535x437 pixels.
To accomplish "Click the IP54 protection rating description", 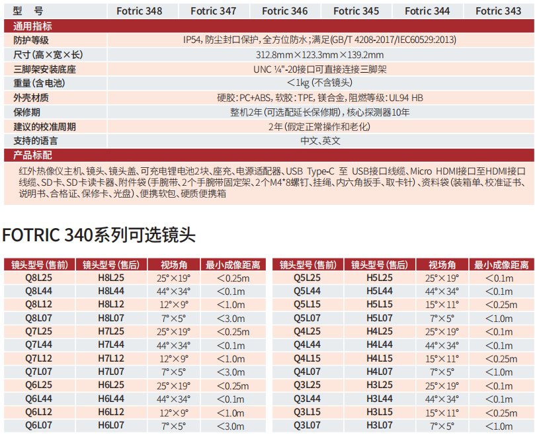I will pyautogui.click(x=319, y=40).
